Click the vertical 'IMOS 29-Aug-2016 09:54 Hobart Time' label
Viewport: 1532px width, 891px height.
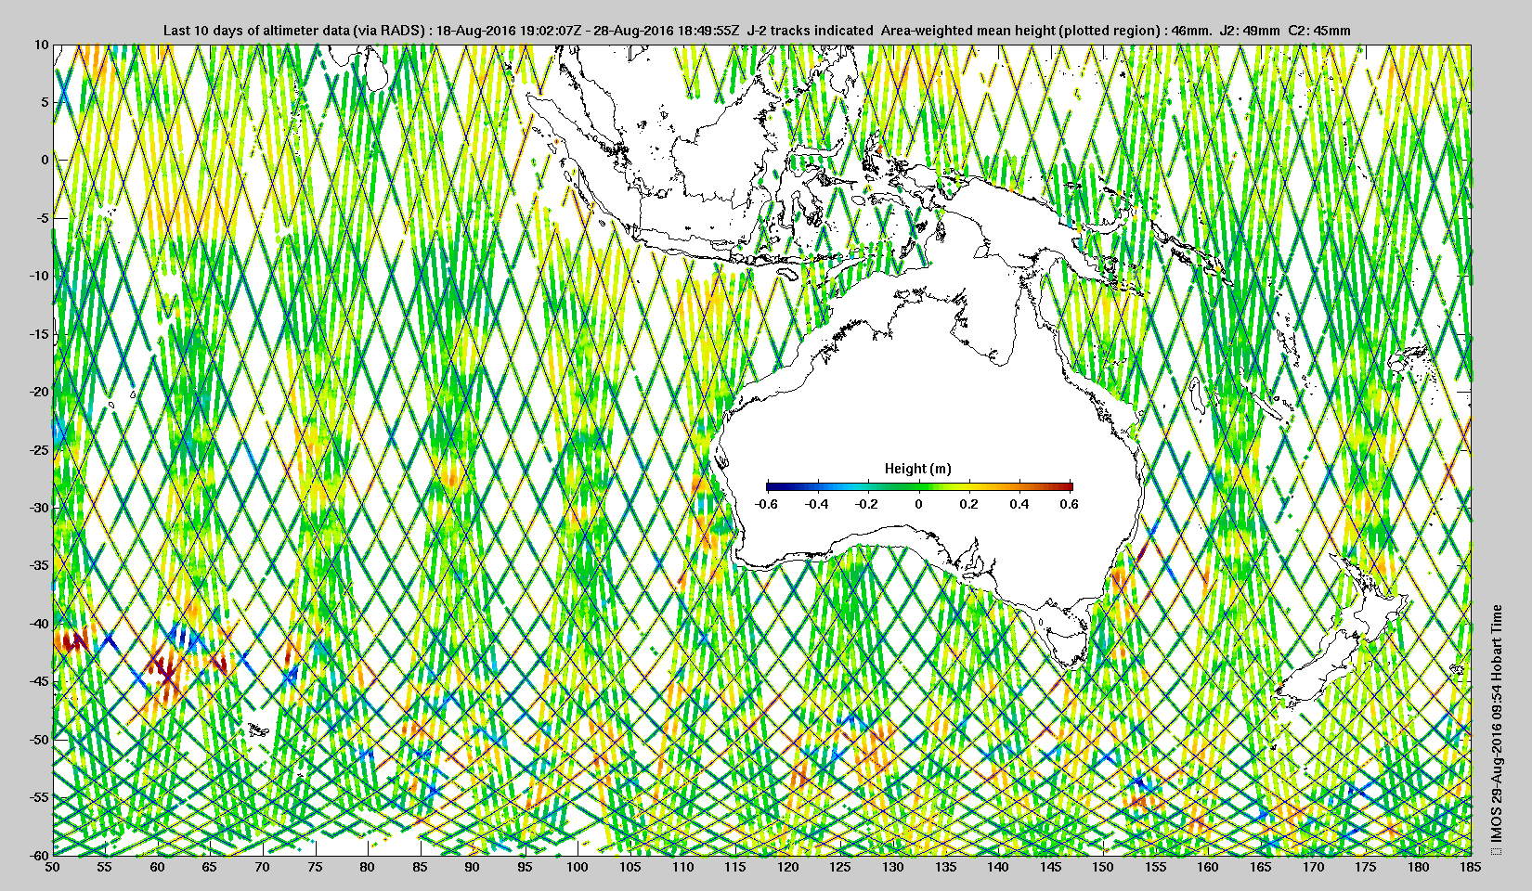[1496, 722]
